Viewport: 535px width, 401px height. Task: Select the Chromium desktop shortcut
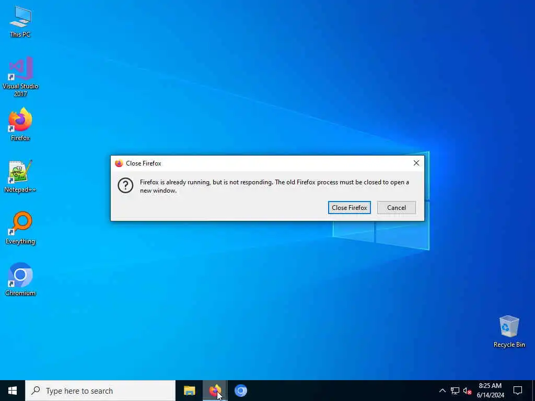[20, 279]
